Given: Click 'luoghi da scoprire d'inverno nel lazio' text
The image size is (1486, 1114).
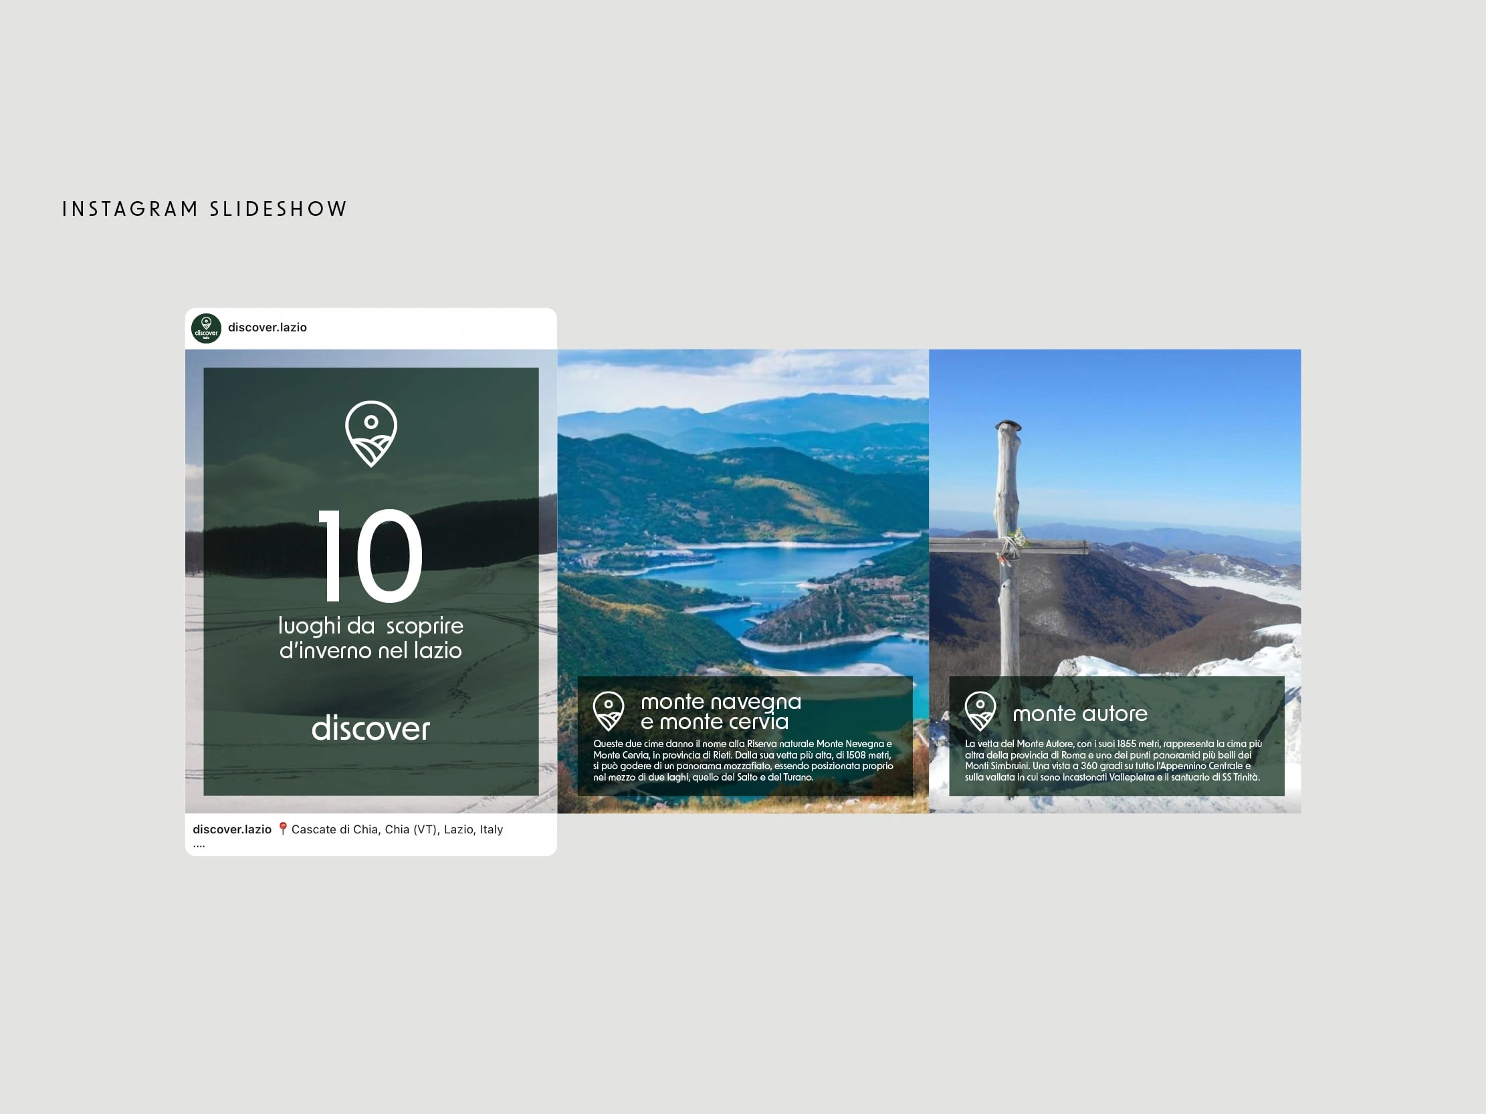Looking at the screenshot, I should [x=370, y=638].
